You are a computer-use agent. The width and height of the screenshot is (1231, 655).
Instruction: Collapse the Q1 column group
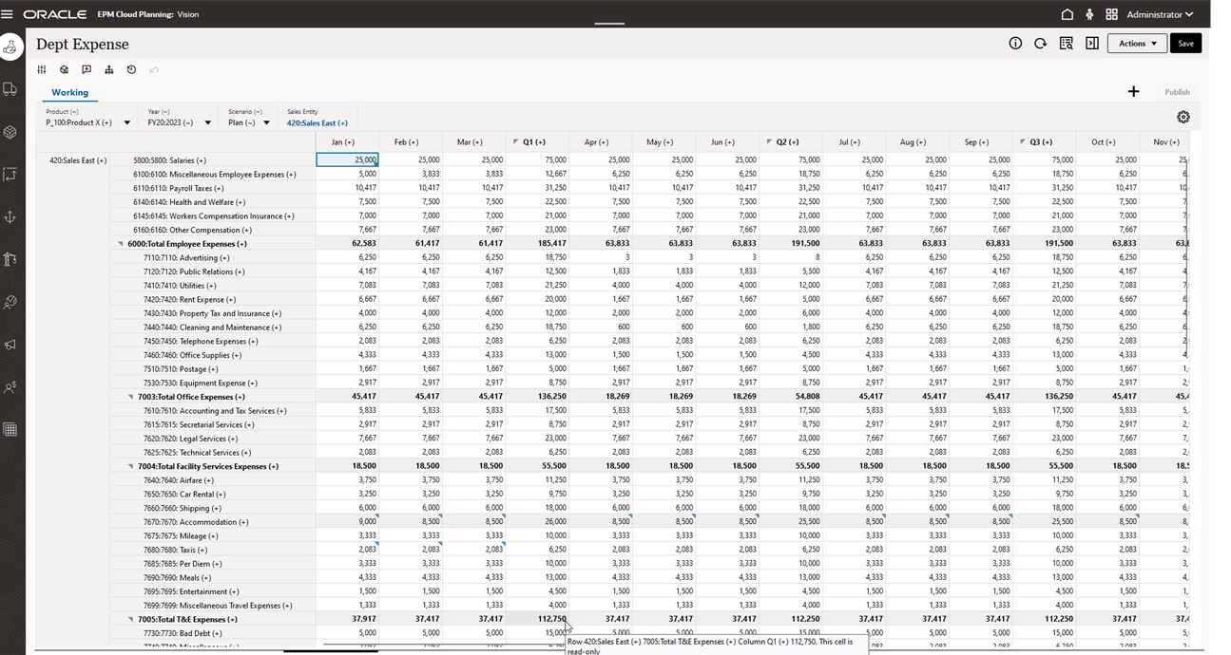[515, 142]
